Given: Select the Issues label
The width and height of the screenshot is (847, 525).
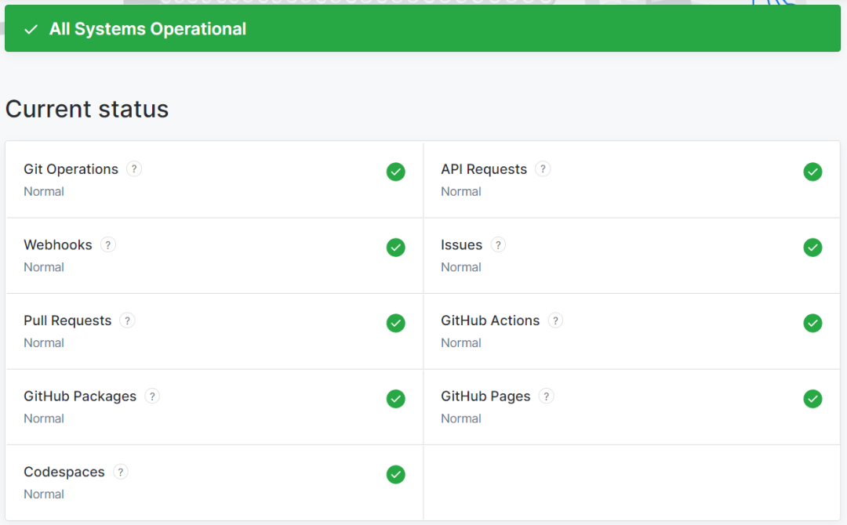Looking at the screenshot, I should [461, 245].
